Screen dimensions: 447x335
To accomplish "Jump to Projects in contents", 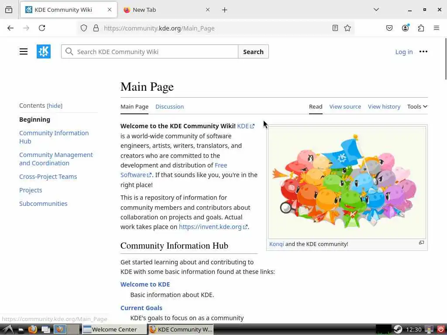I will tap(31, 190).
